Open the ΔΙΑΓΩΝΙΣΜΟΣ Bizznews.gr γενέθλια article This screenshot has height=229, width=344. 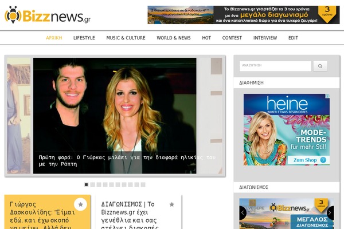130,216
